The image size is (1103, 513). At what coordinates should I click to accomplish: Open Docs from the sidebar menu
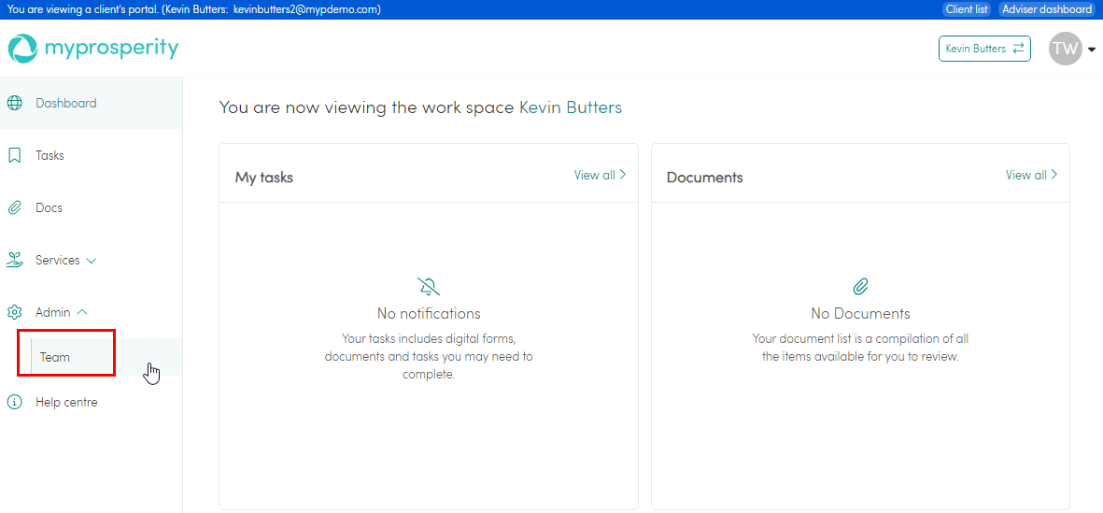pyautogui.click(x=49, y=208)
